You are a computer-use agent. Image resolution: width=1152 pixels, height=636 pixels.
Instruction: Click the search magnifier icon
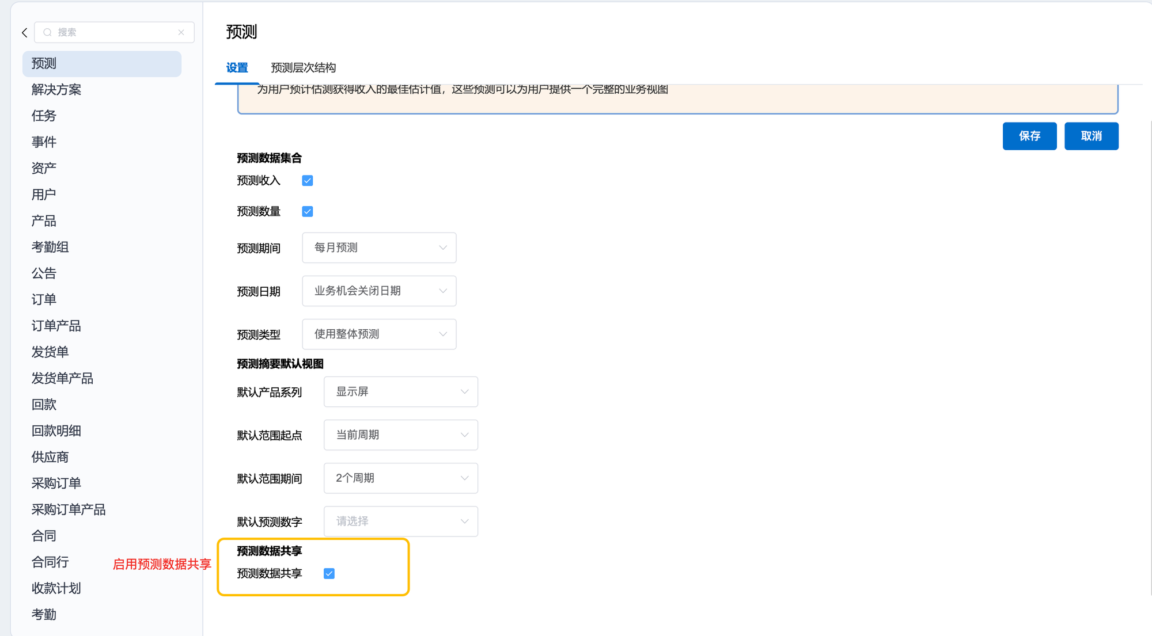click(x=48, y=32)
